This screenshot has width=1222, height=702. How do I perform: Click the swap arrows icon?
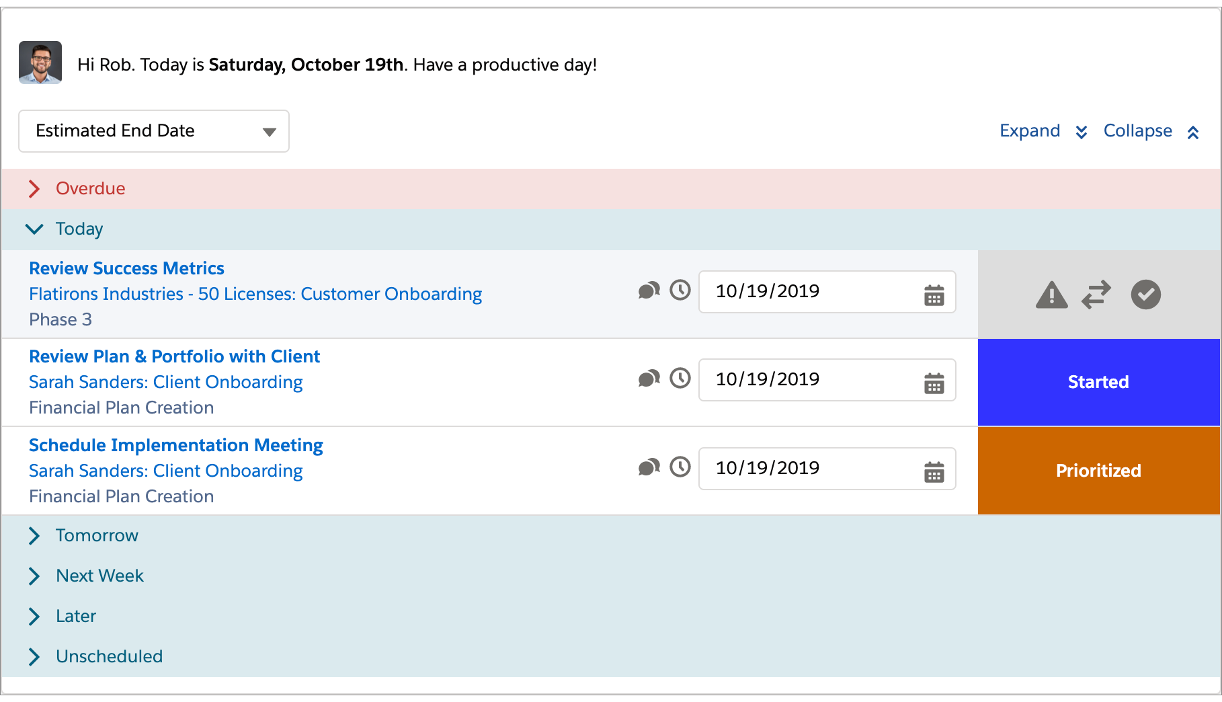pos(1097,295)
